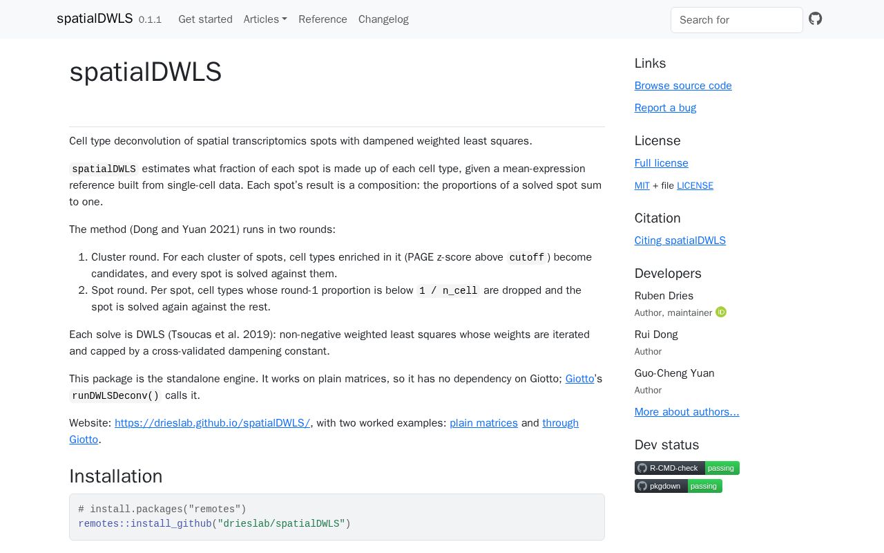
Task: Click the Dev status heading
Action: tap(666, 445)
